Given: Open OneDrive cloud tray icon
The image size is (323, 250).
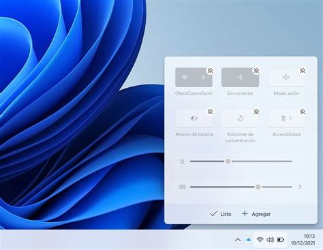Looking at the screenshot, I should click(x=249, y=240).
